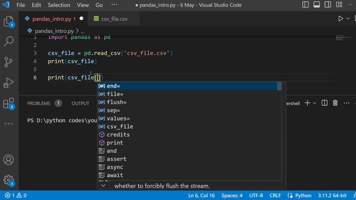Open the Search view in activity bar
This screenshot has width=356, height=200.
tap(9, 42)
